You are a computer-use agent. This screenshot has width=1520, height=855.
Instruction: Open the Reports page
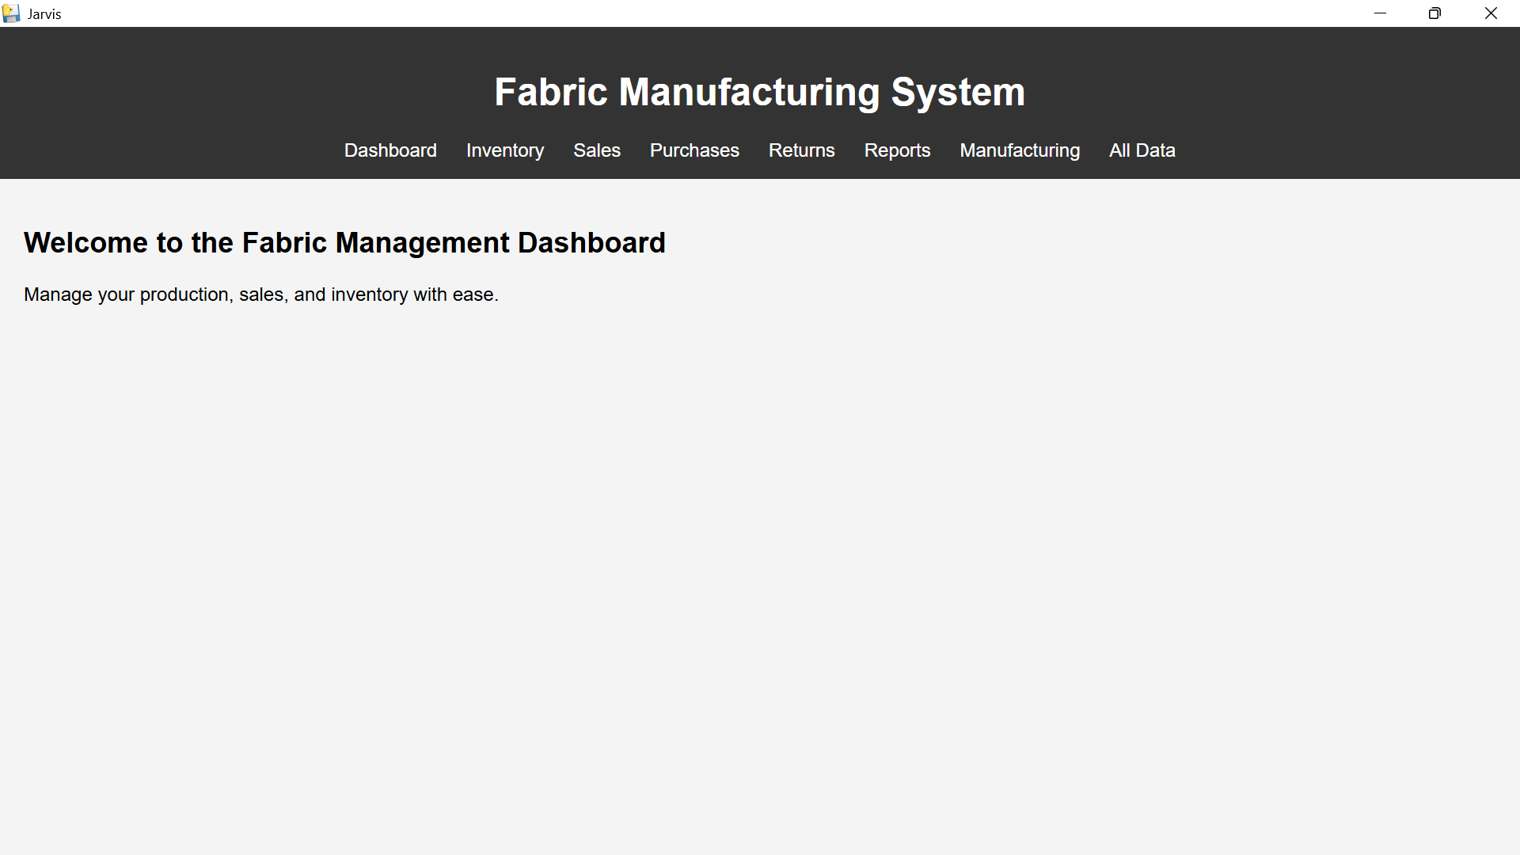(x=897, y=150)
